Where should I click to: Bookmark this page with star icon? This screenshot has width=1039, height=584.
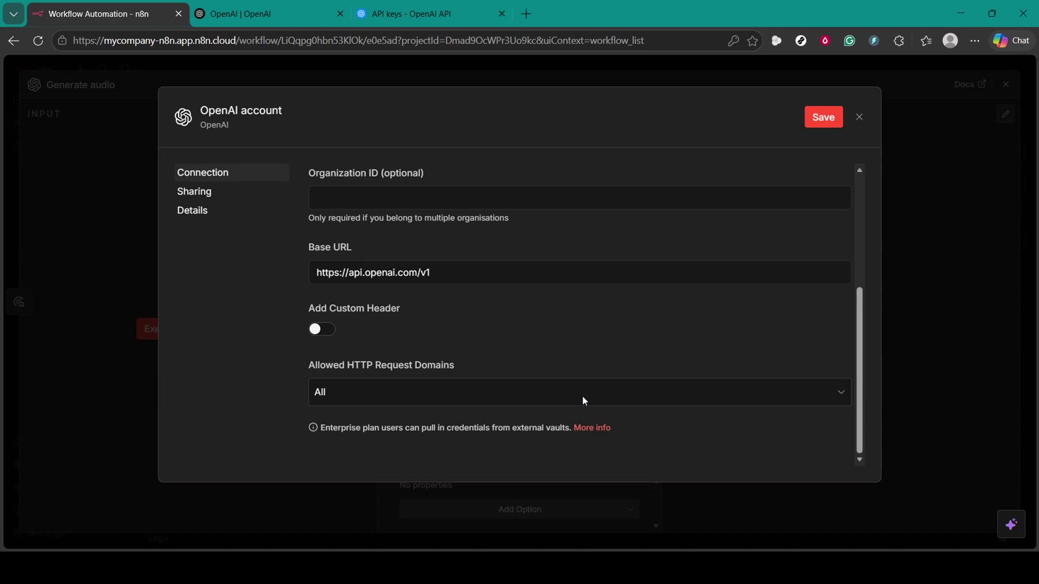click(x=753, y=40)
